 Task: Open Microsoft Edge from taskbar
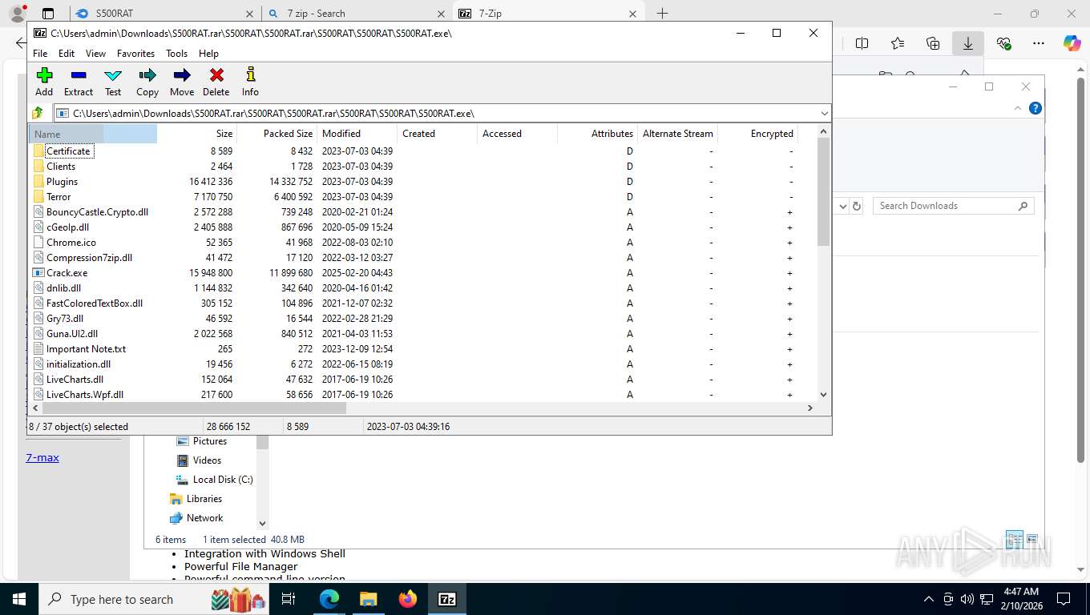(329, 599)
